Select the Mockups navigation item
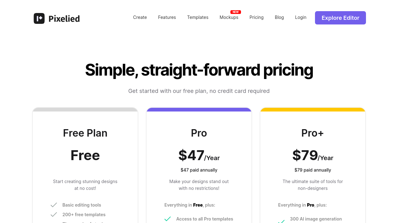The height and width of the screenshot is (223, 398). tap(229, 17)
